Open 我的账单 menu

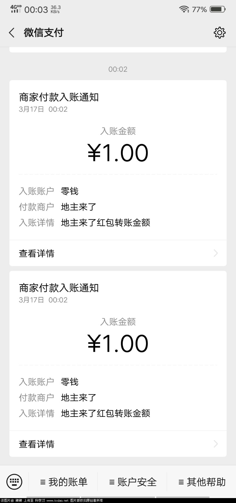[63, 482]
